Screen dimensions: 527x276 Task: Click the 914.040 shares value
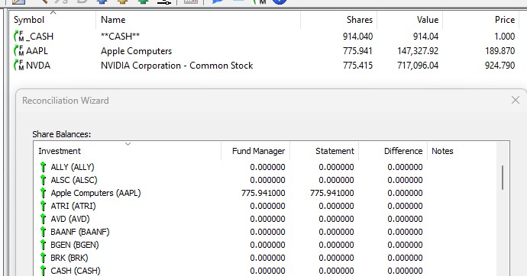pos(357,37)
